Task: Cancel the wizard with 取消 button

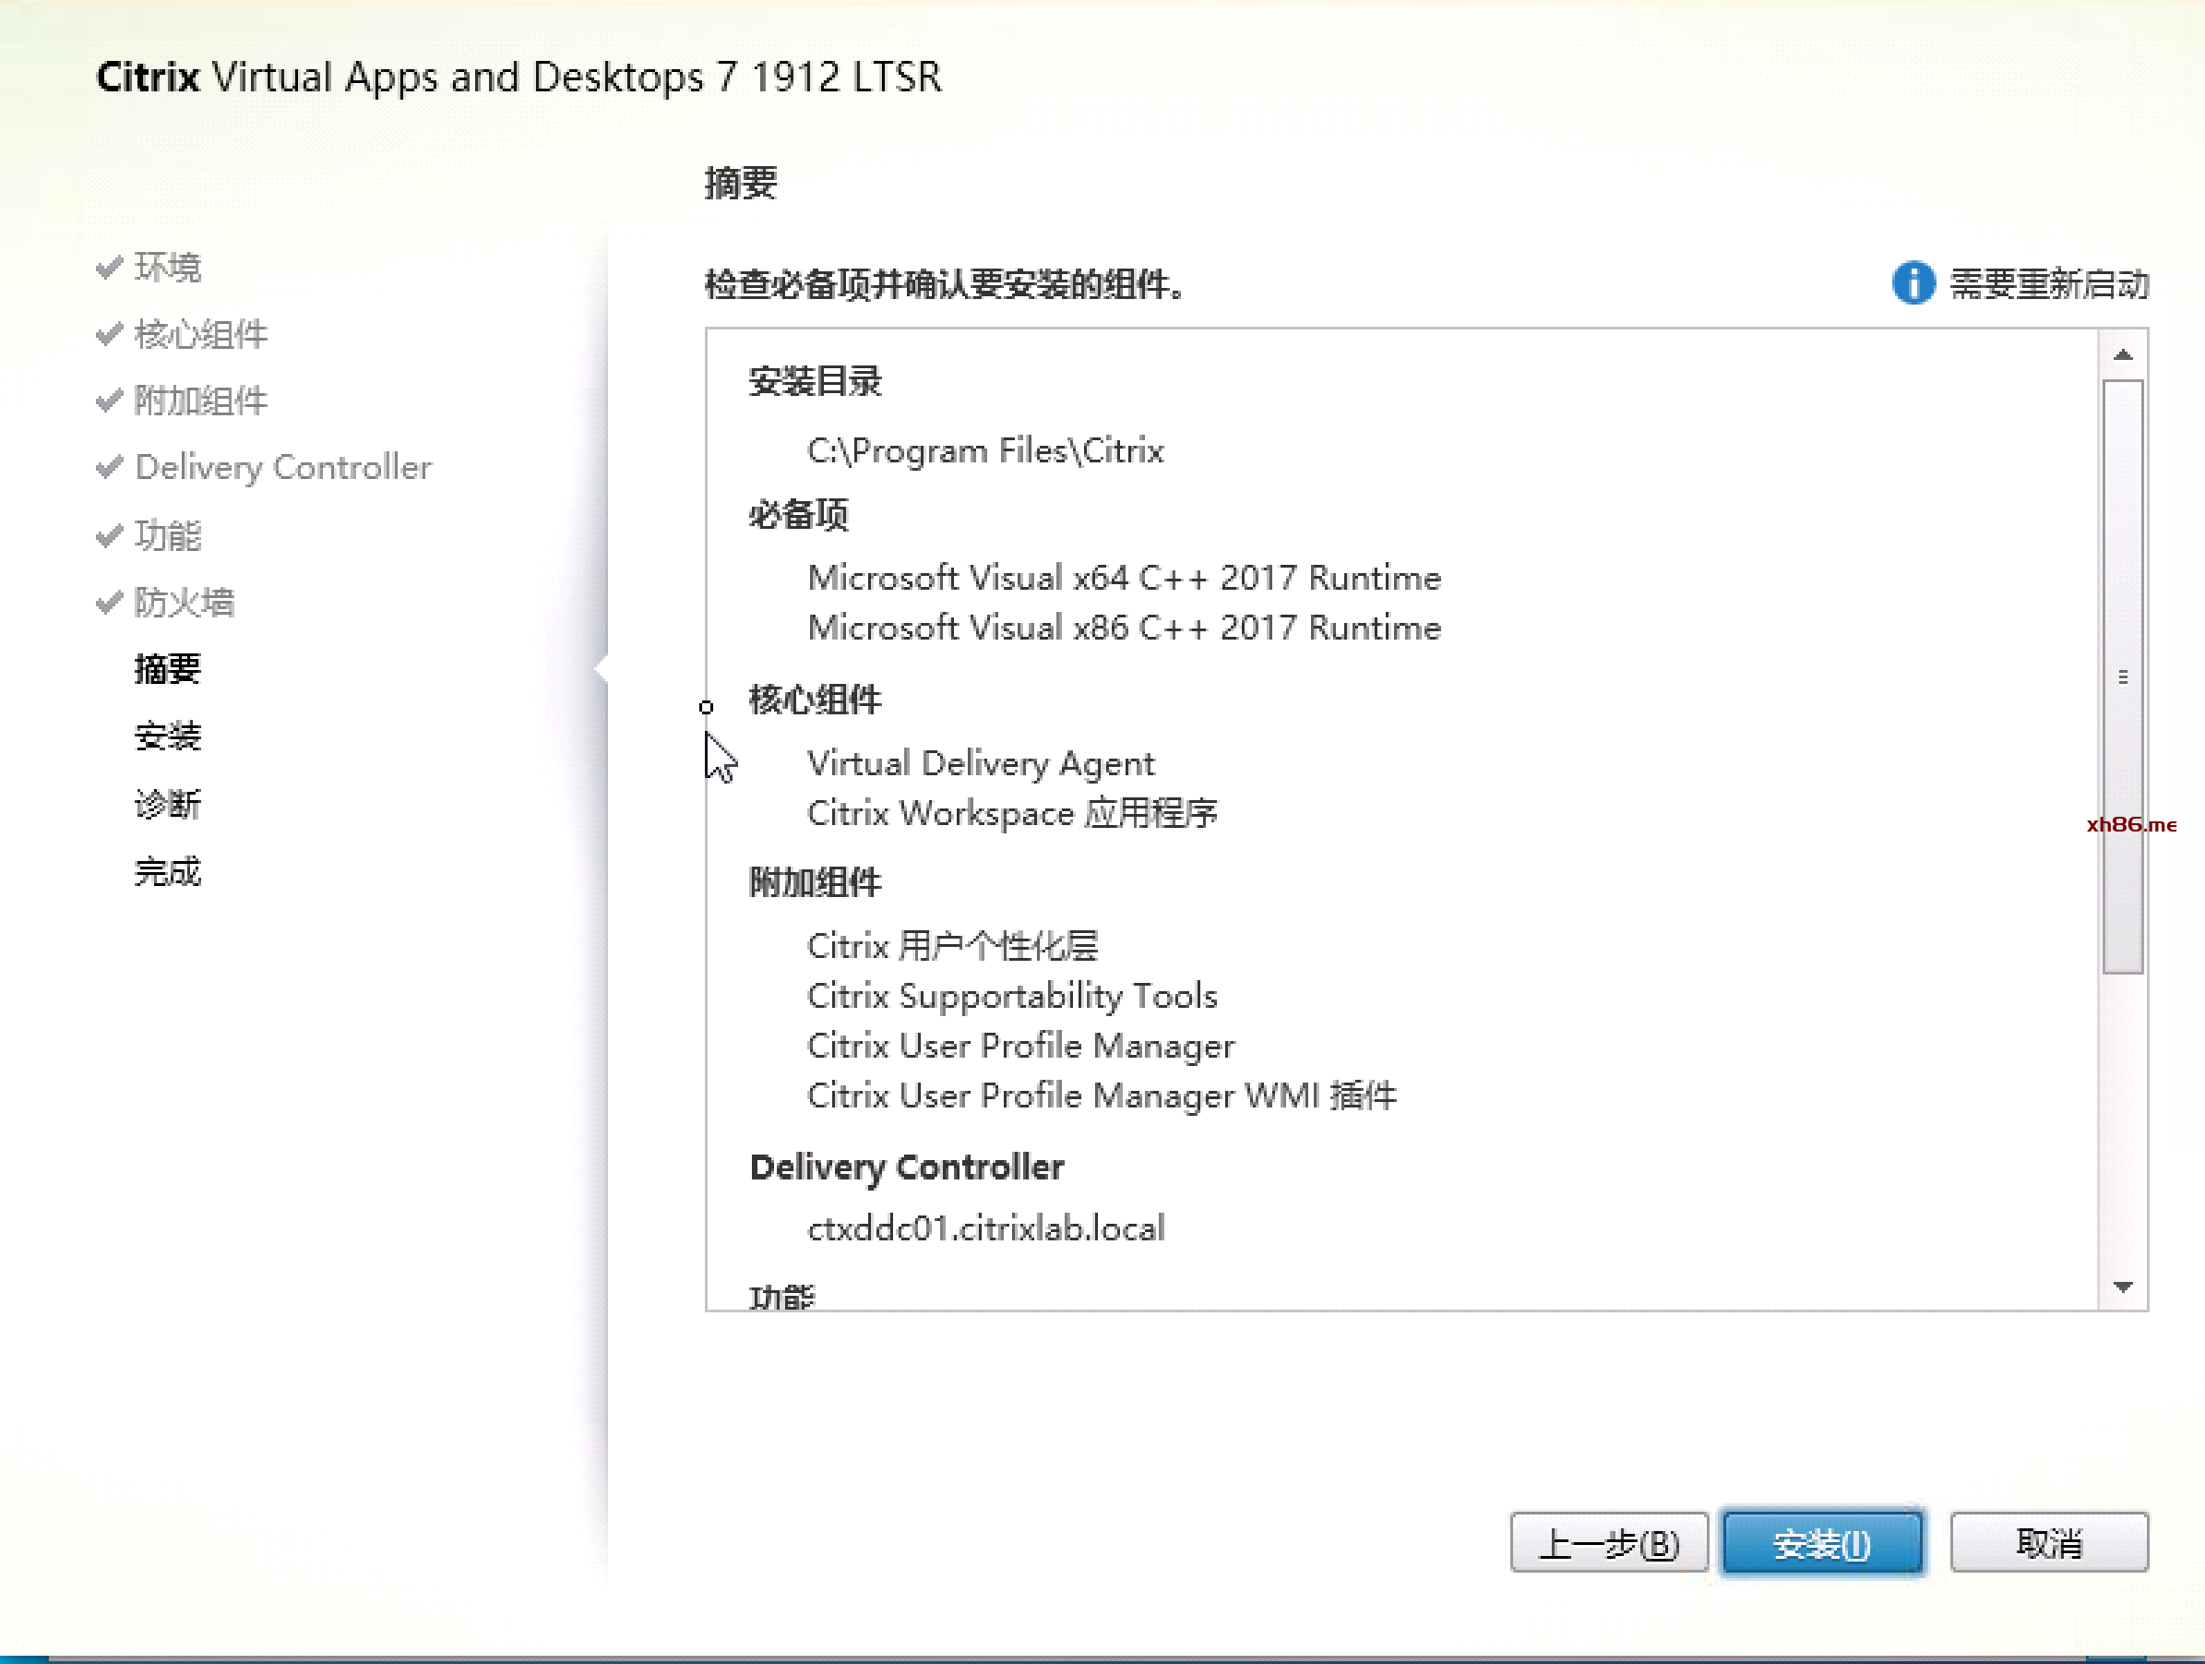Action: tap(2047, 1542)
